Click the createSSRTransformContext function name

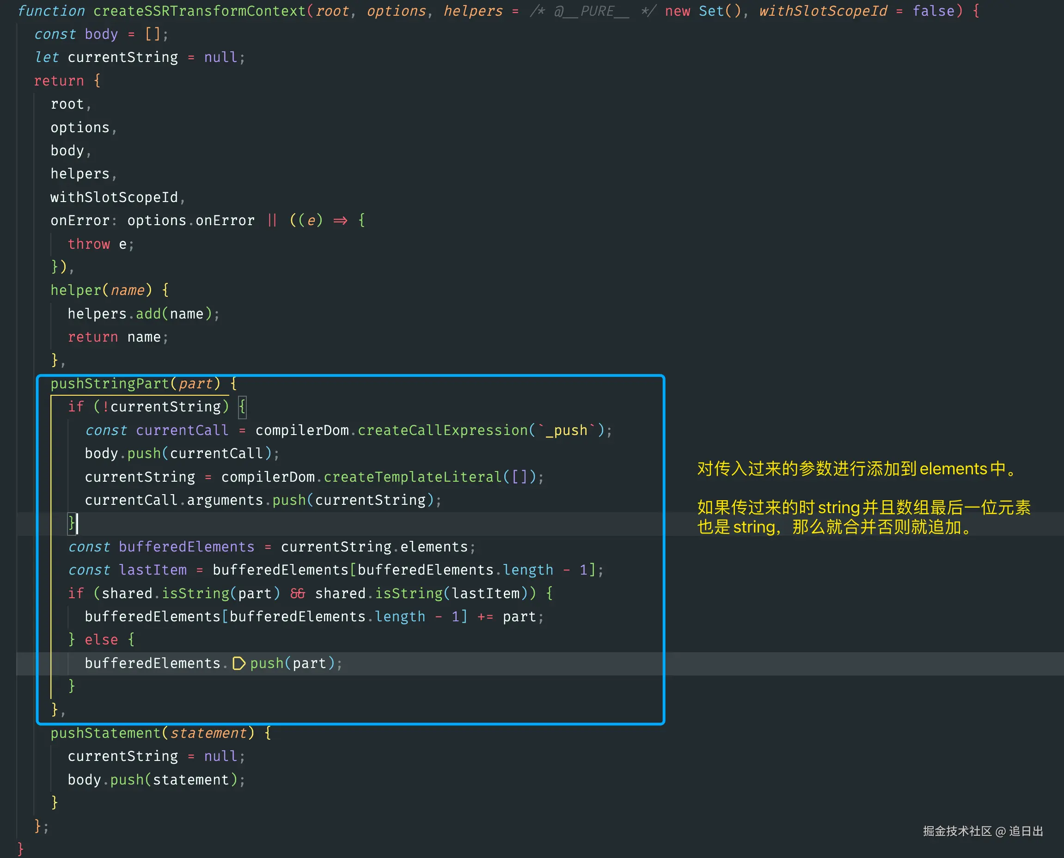[x=200, y=11]
